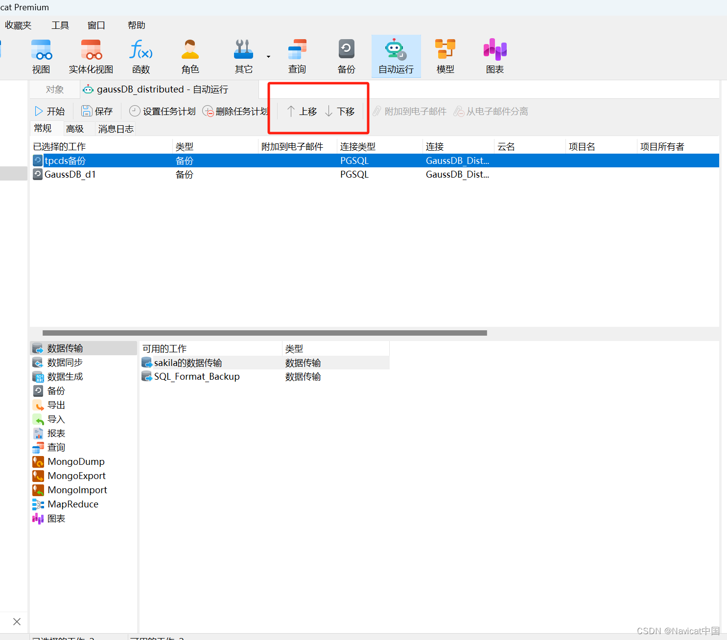Open the 备份 backup toolbar icon

pyautogui.click(x=347, y=56)
